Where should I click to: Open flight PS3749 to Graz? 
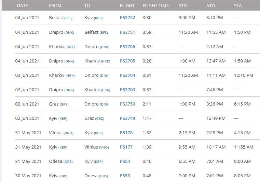click(127, 118)
